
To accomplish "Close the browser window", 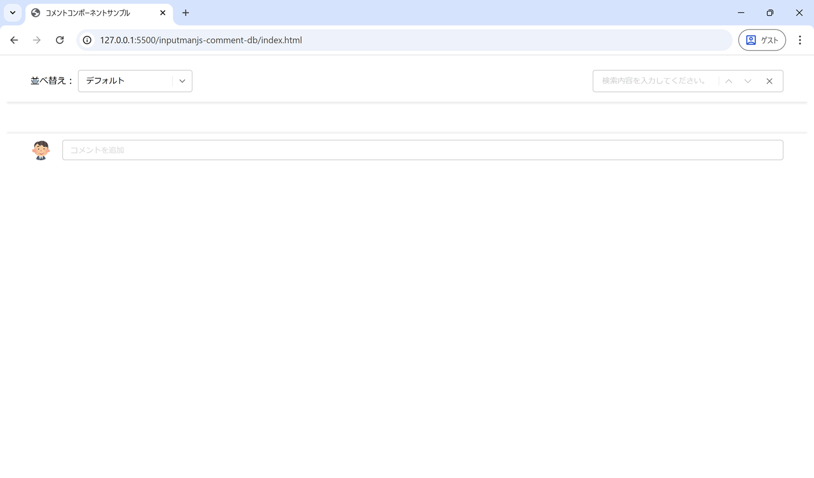I will (799, 12).
